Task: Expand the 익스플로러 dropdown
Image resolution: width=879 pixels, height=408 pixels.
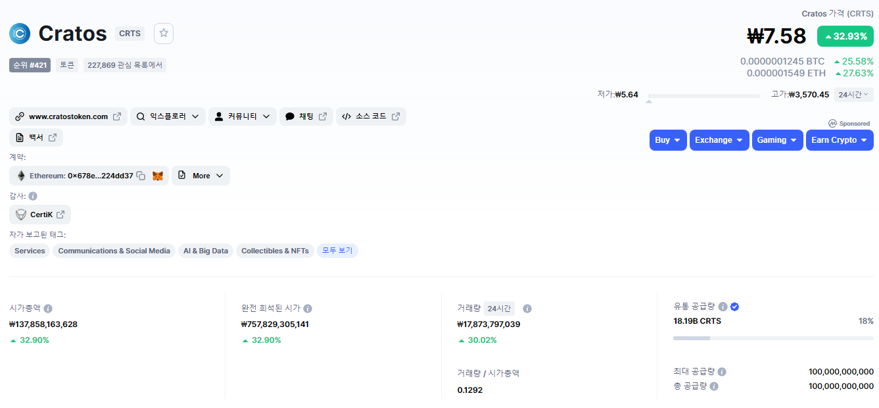Action: (168, 116)
